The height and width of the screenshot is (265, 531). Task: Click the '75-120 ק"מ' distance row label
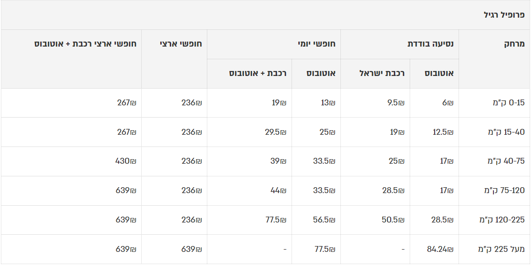504,191
